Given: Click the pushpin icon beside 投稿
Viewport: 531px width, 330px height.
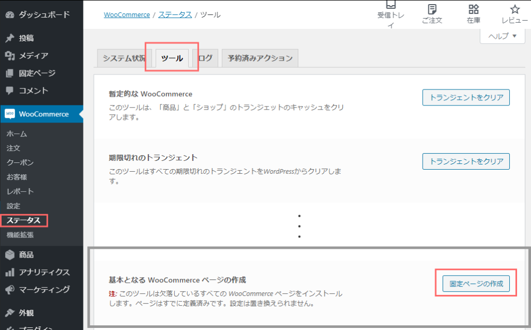Looking at the screenshot, I should click(10, 38).
